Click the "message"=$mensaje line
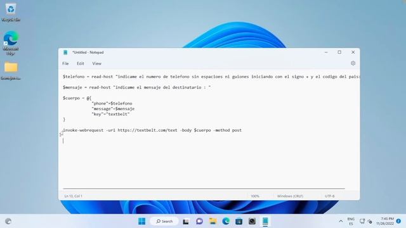The image size is (406, 228). [113, 109]
